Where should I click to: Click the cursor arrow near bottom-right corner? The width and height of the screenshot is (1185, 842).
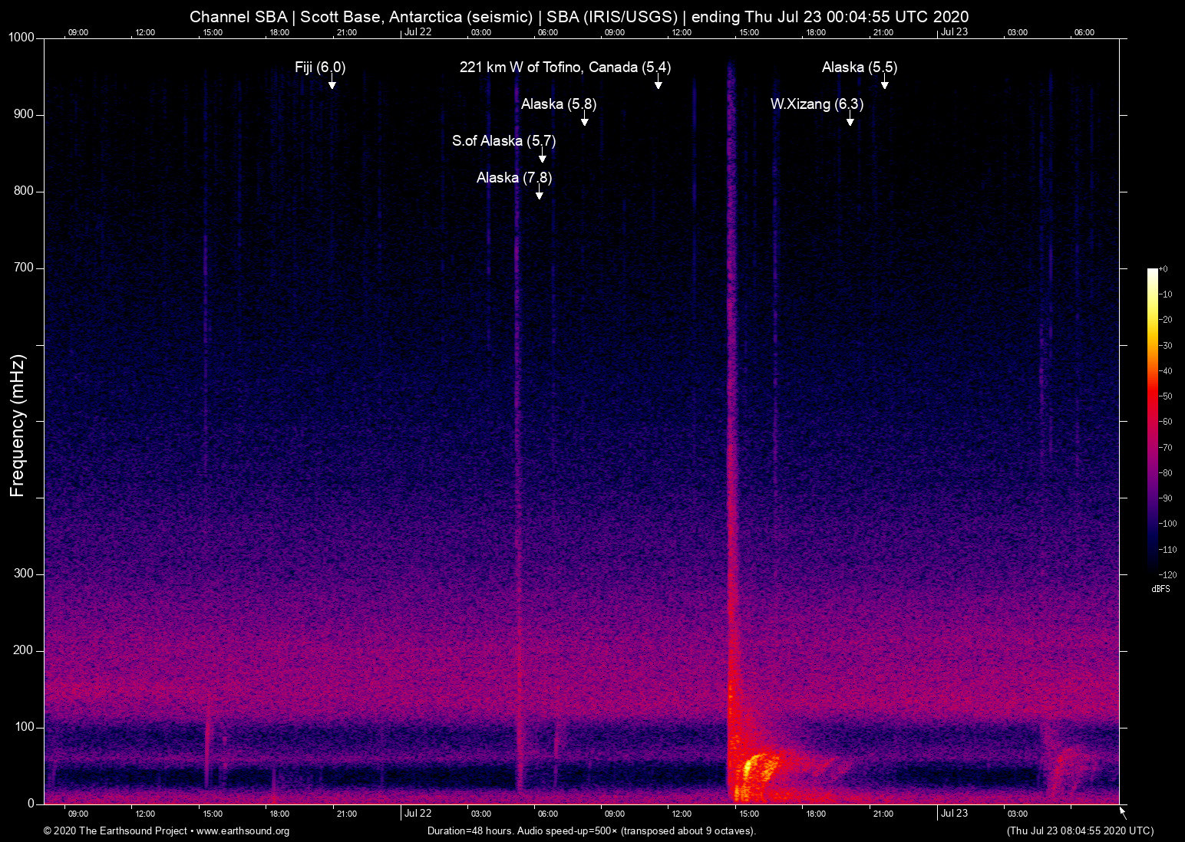(1121, 811)
